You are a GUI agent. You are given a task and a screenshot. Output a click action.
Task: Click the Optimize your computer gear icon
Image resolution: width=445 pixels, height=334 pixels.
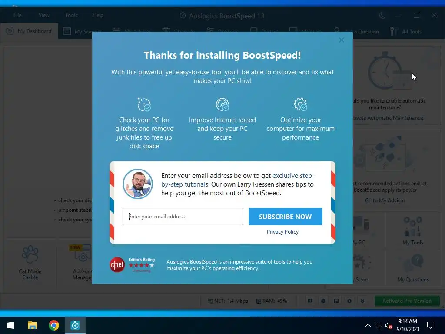coord(300,104)
